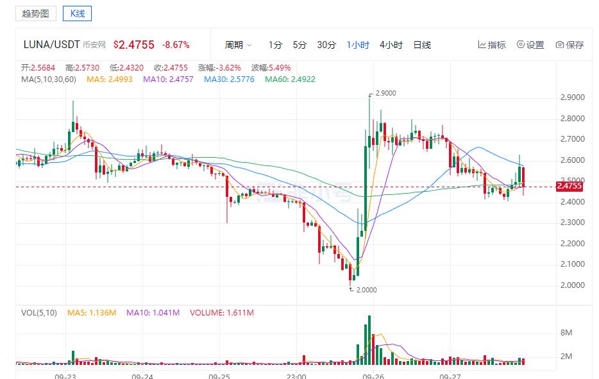Click the LUNA/USDT pair name
The image size is (599, 379).
pos(51,45)
